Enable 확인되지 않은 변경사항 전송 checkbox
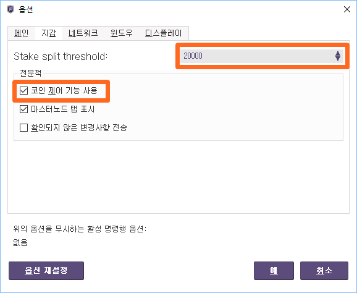The height and width of the screenshot is (293, 357). [23, 127]
